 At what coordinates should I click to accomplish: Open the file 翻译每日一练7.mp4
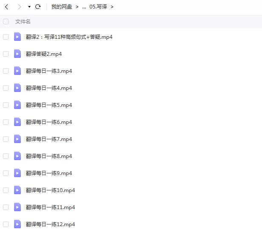click(49, 139)
